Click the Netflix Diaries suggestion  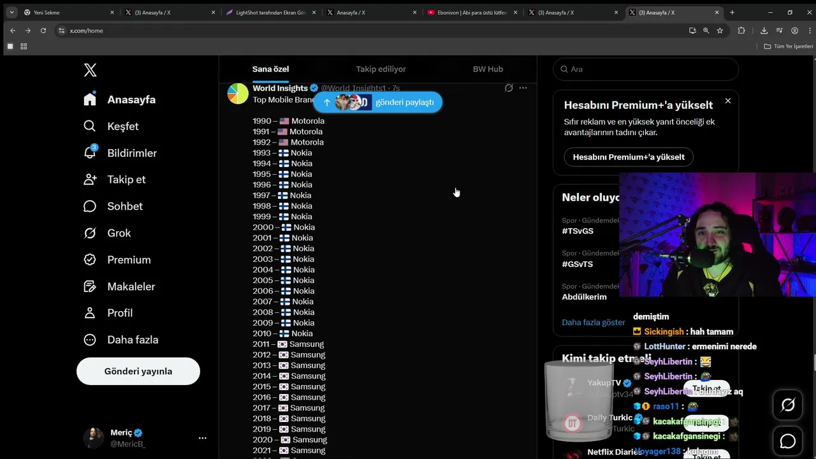[614, 452]
